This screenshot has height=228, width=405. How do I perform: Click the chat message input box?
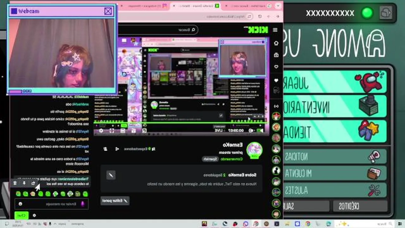point(52,204)
